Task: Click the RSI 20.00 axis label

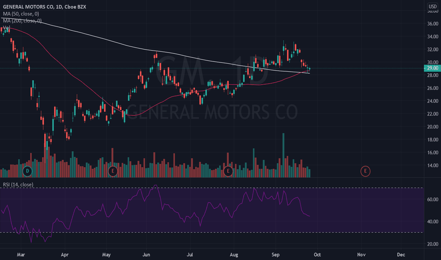Action: coord(432,244)
